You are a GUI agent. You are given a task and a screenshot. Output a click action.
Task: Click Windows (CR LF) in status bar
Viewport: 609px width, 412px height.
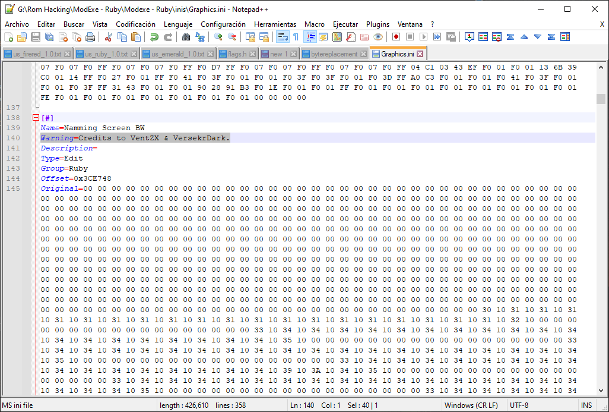(x=471, y=405)
